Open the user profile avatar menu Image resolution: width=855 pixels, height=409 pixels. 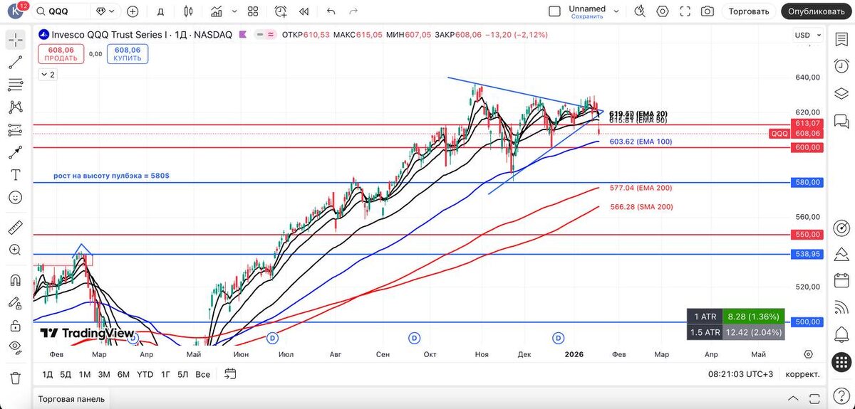pyautogui.click(x=15, y=11)
